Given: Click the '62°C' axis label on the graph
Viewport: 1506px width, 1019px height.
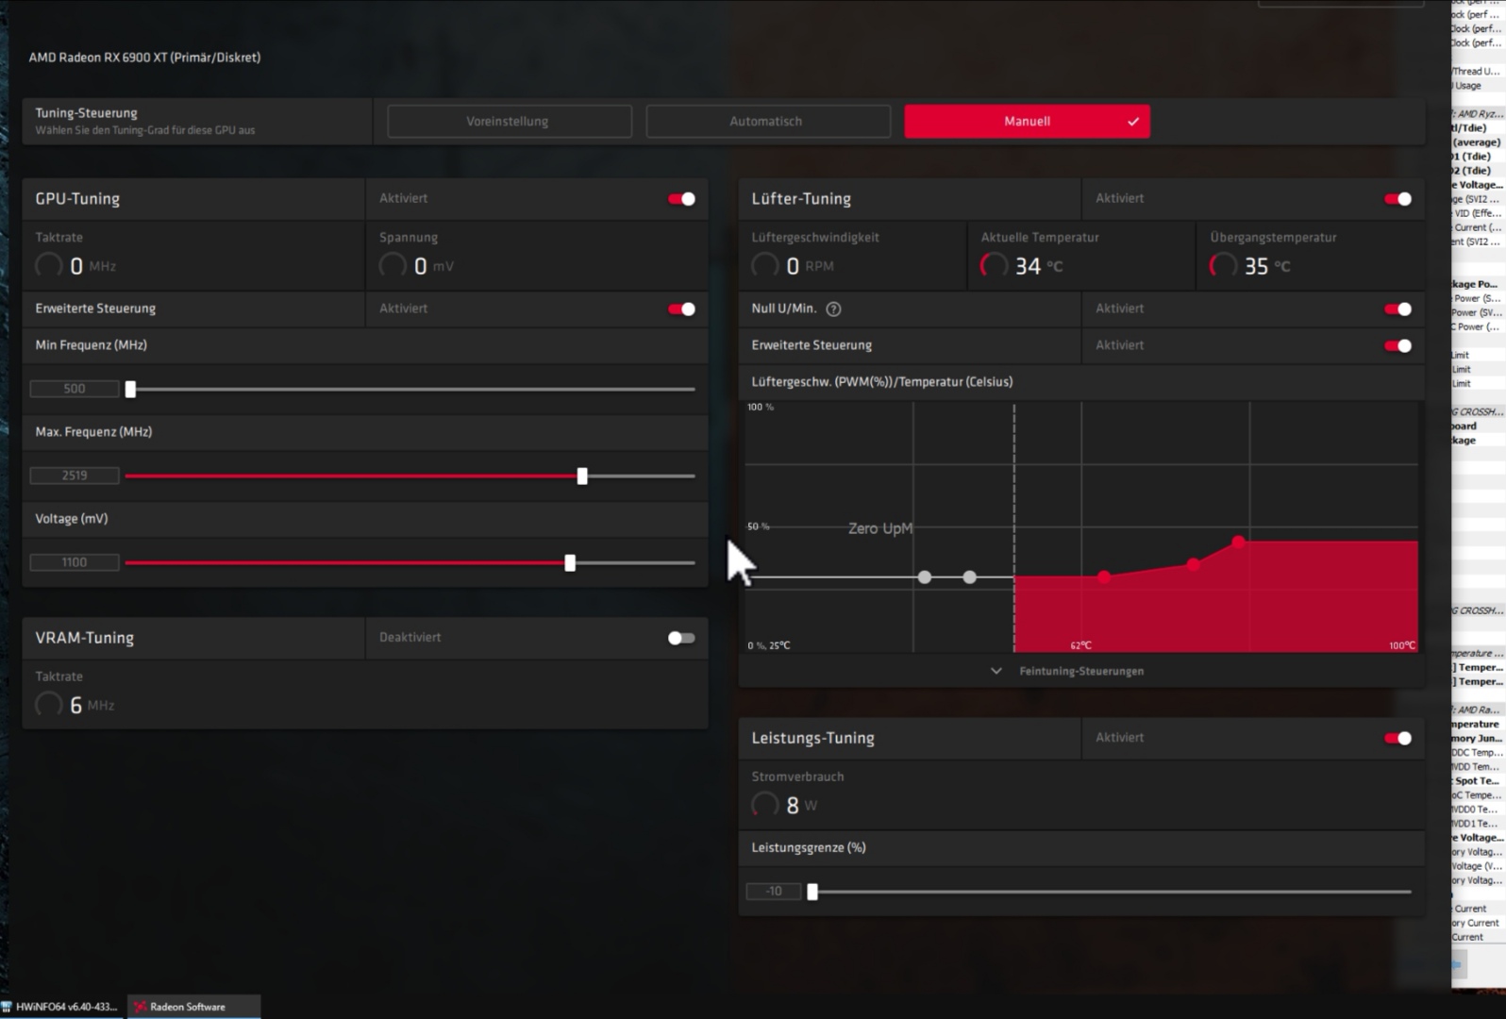Looking at the screenshot, I should coord(1081,645).
